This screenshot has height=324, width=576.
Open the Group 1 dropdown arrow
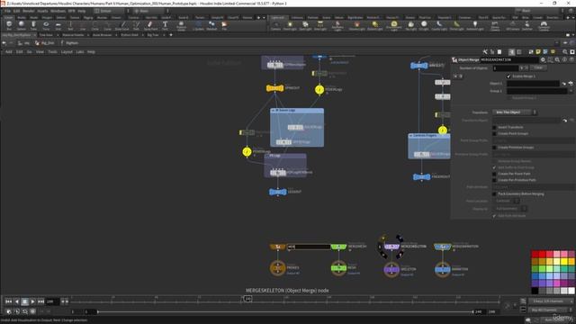(571, 91)
